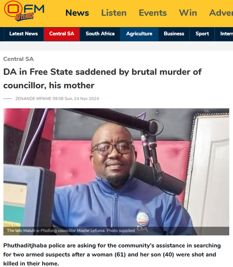Click the Central SA category label
Screen dimensions: 233x267
coord(18,59)
